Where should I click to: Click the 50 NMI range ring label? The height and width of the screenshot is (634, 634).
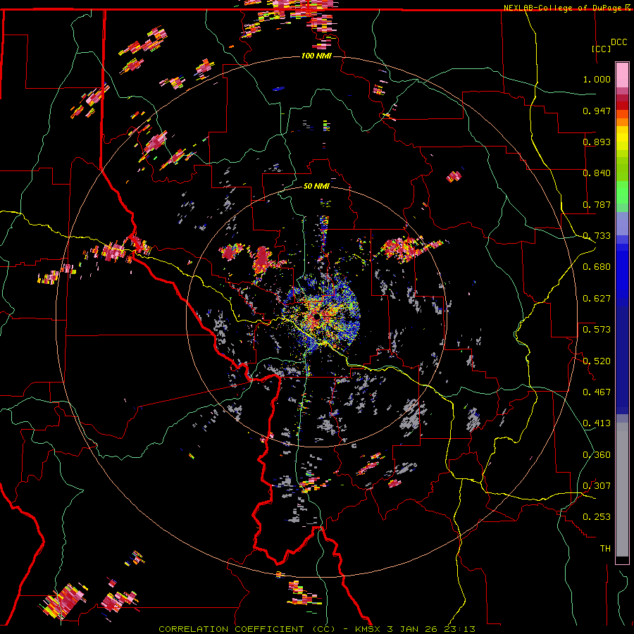(x=316, y=186)
